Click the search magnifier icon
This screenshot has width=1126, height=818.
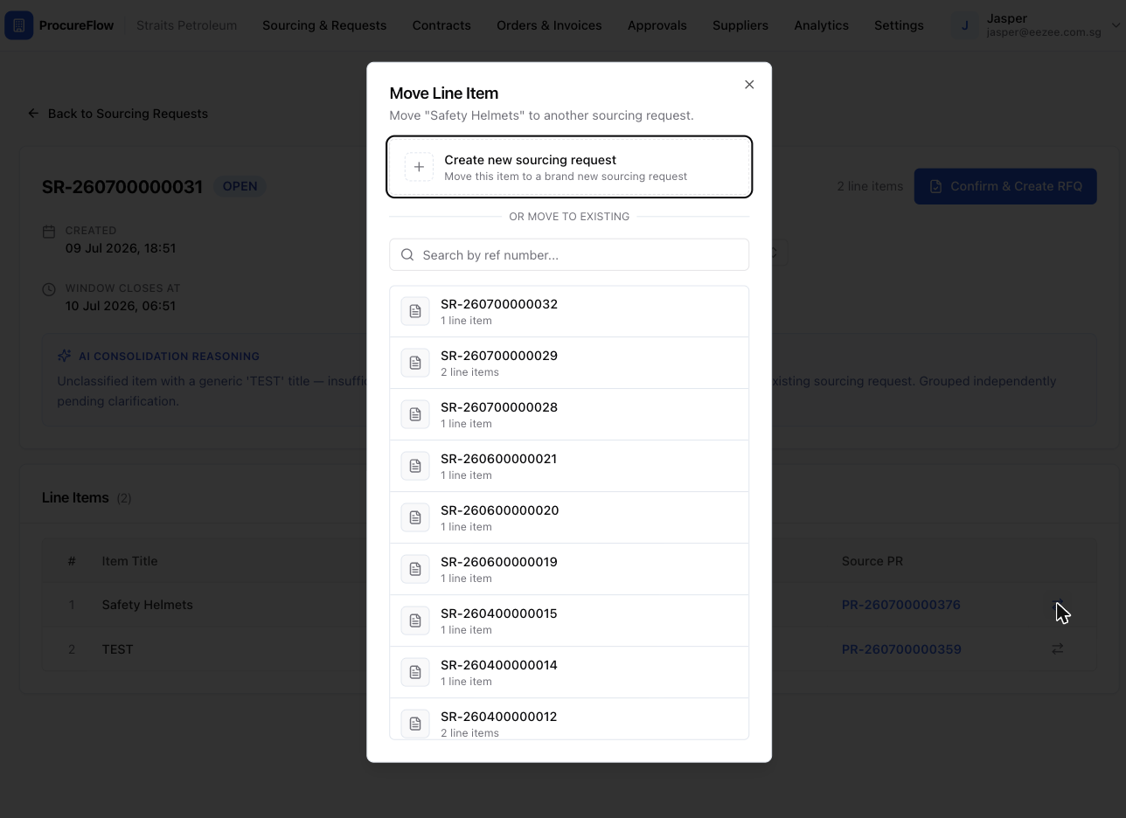pyautogui.click(x=407, y=255)
